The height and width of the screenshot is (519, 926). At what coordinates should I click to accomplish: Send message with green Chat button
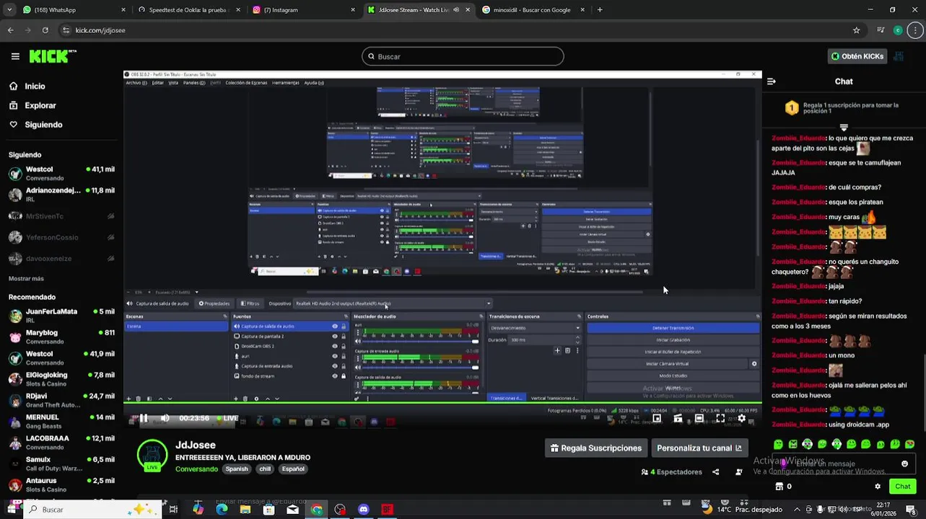tap(902, 487)
